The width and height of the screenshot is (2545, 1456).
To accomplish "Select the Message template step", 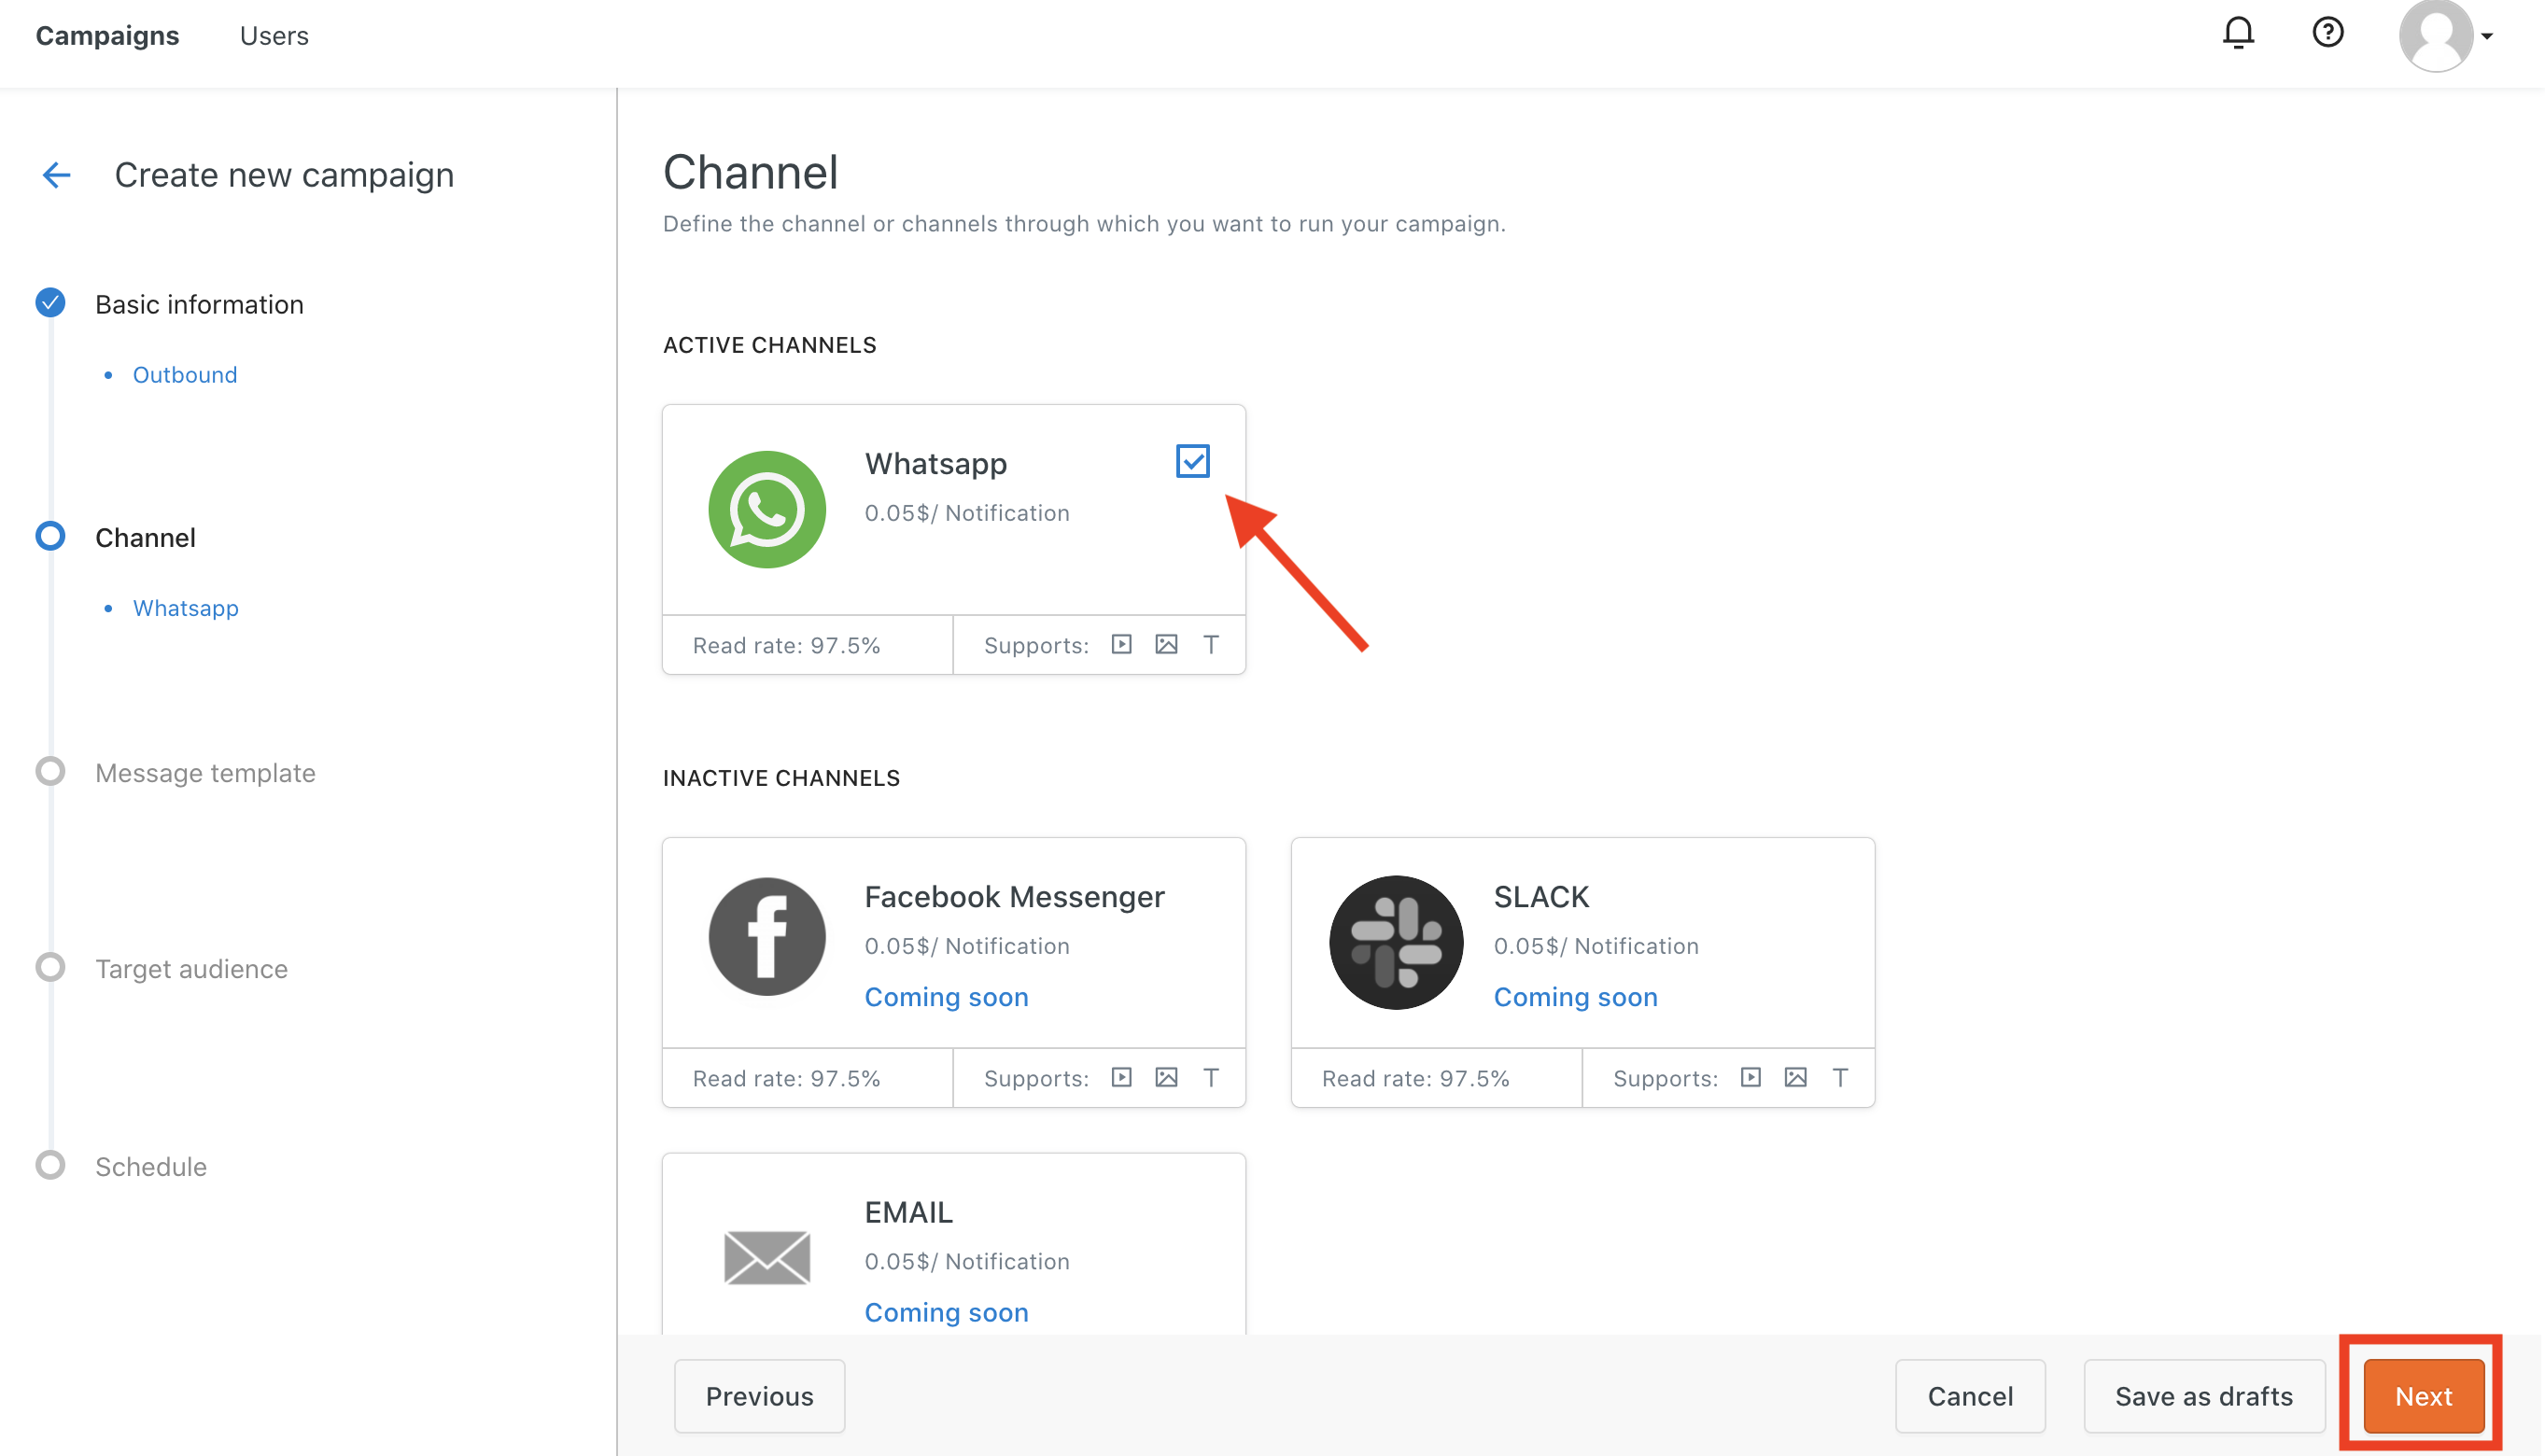I will click(205, 773).
